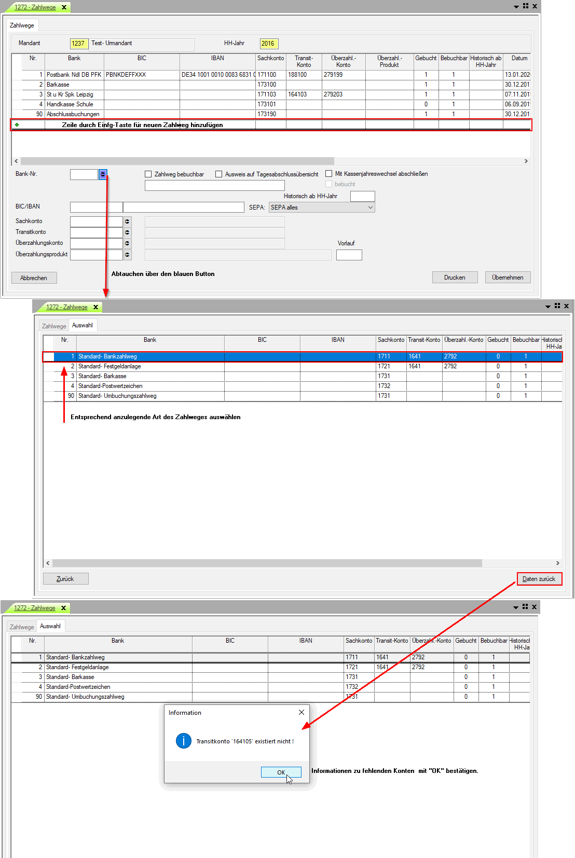Open window list arrow in top title bar
The width and height of the screenshot is (575, 858).
click(516, 7)
